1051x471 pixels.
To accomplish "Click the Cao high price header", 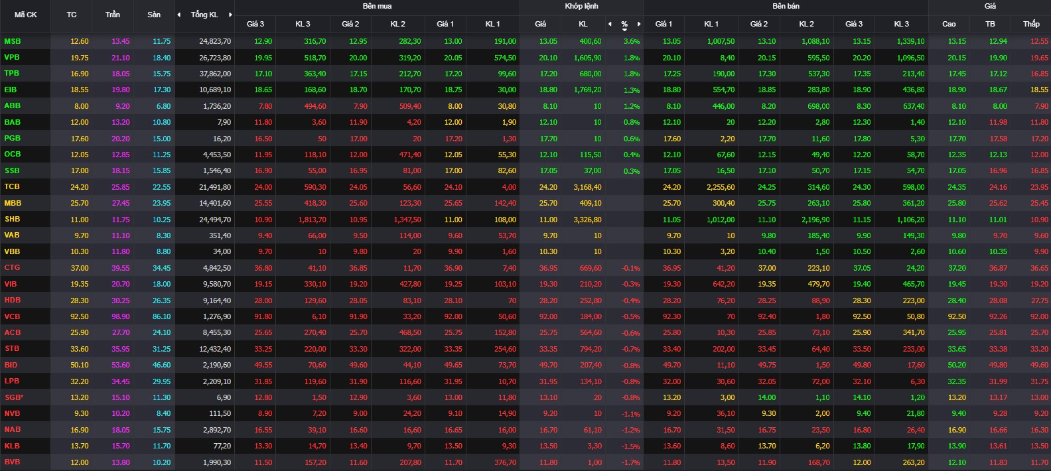I will [949, 24].
